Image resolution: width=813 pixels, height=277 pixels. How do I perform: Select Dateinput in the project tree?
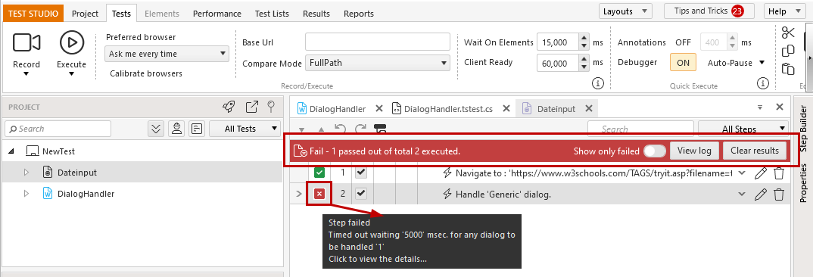coord(76,173)
